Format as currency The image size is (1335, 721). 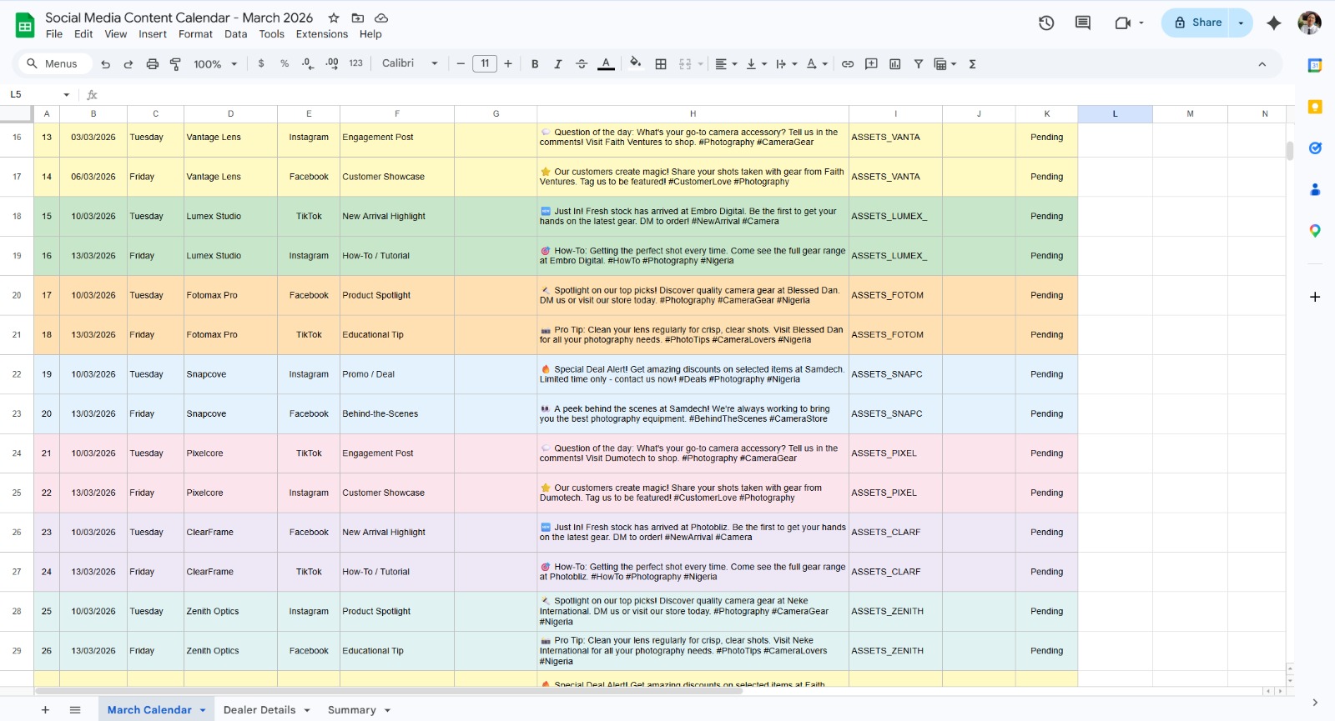[x=261, y=63]
